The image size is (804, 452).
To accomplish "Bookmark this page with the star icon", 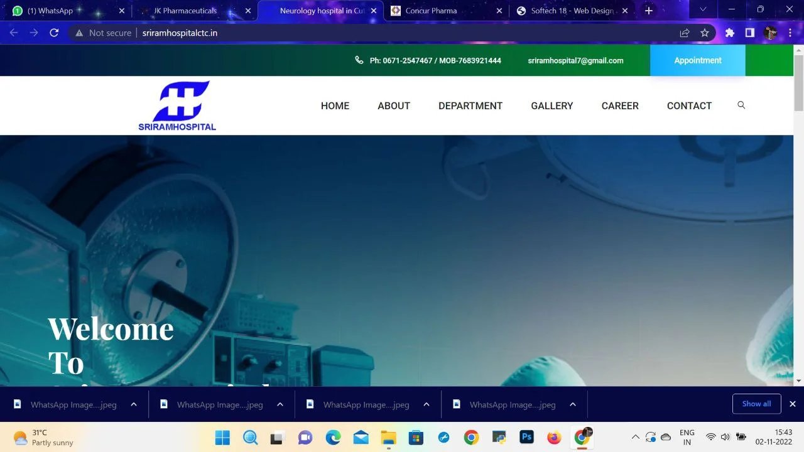I will coord(705,33).
